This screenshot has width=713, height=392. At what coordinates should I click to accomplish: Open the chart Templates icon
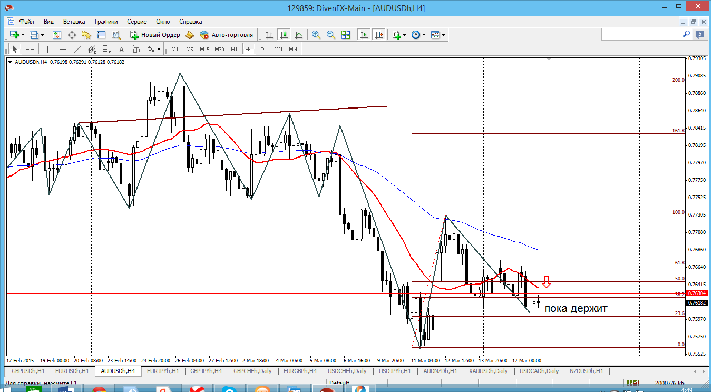[x=435, y=35]
